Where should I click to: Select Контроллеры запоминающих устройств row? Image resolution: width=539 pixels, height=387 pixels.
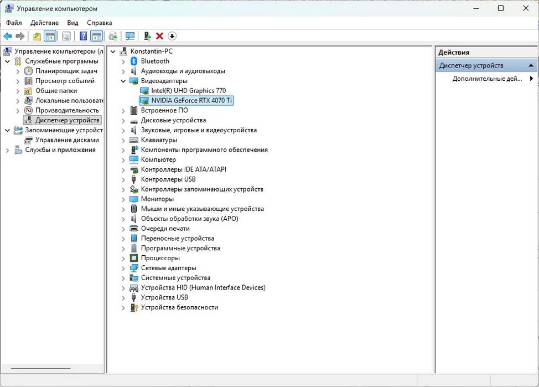coord(202,189)
